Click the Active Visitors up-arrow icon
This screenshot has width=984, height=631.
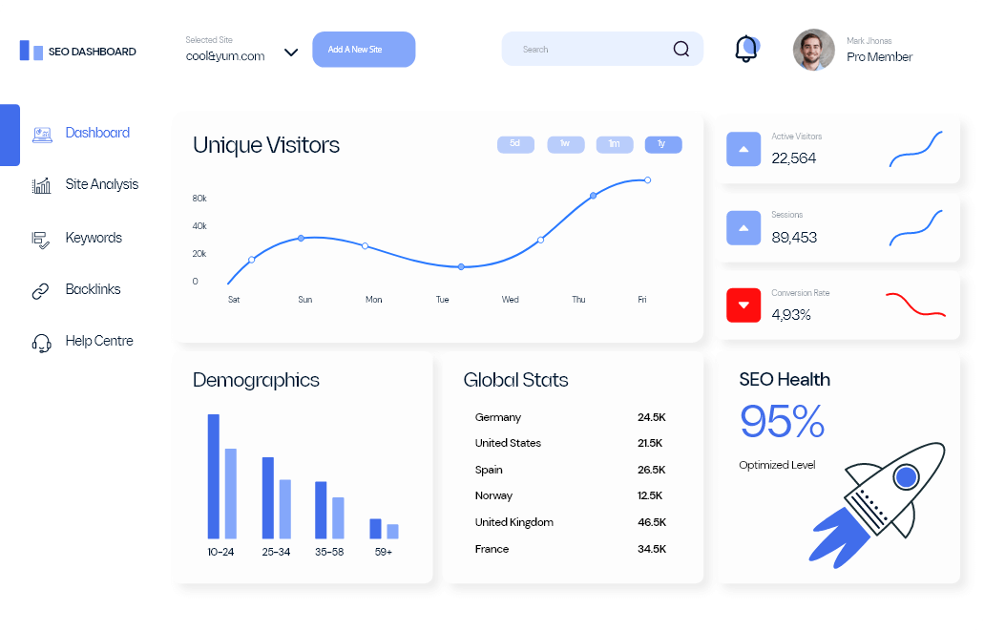coord(743,149)
